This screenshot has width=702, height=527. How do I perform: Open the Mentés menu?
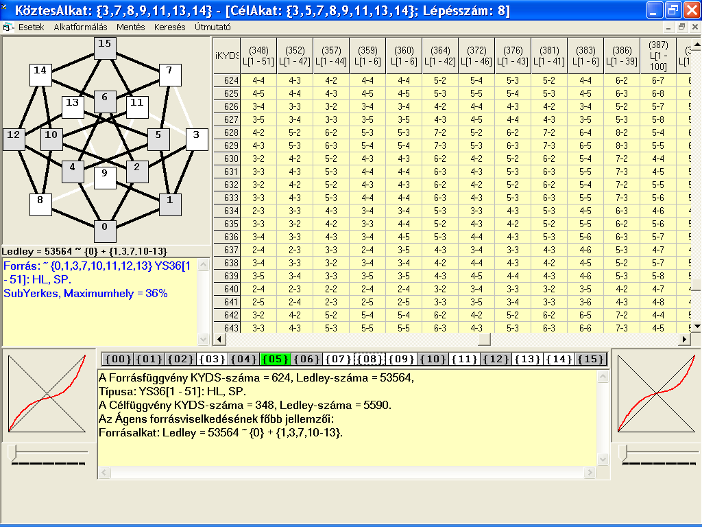coord(130,27)
